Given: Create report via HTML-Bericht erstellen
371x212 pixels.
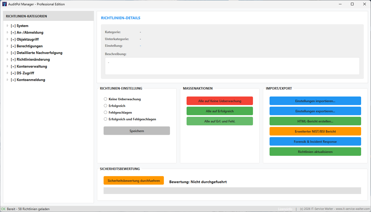Looking at the screenshot, I should pos(315,121).
